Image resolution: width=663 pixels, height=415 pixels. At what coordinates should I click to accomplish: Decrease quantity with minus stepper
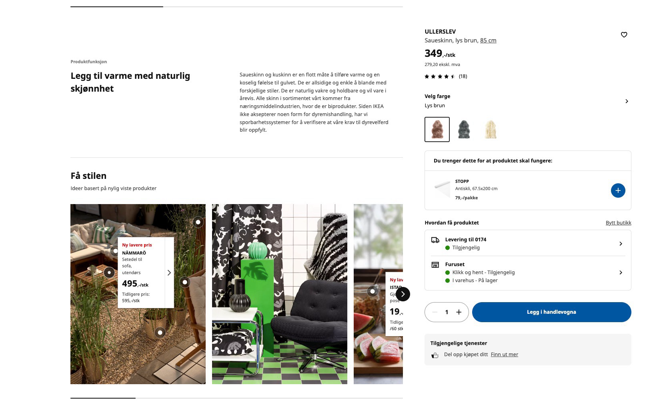pyautogui.click(x=435, y=312)
